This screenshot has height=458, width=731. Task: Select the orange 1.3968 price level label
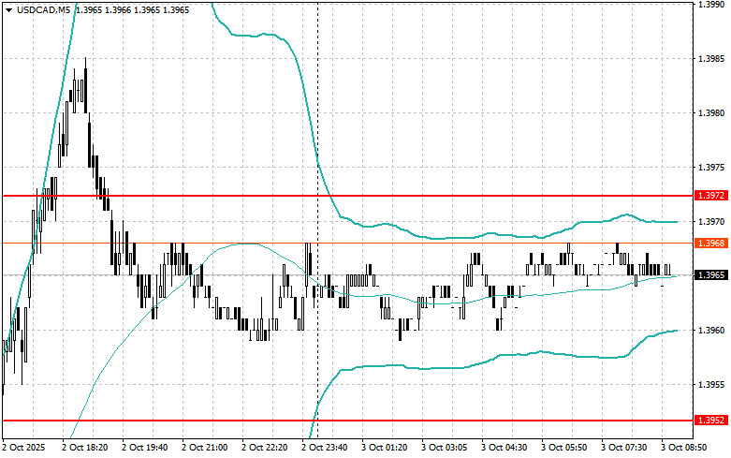711,243
